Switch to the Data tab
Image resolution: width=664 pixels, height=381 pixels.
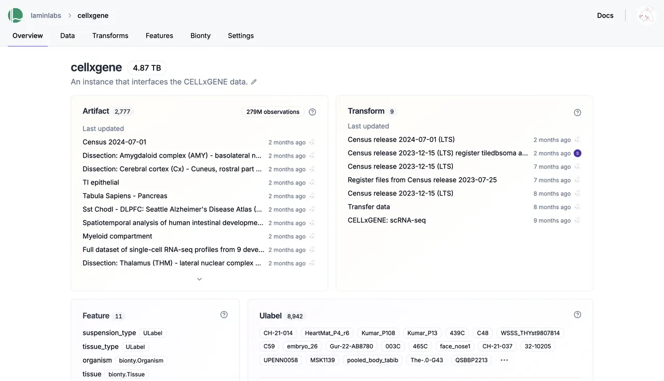tap(67, 36)
